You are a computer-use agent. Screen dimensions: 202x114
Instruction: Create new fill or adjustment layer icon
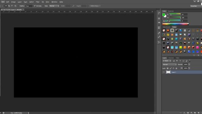[x=192, y=113]
